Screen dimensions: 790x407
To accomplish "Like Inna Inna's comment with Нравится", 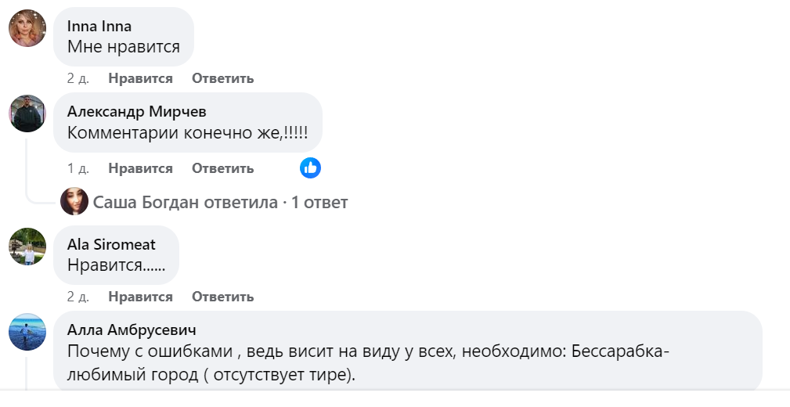I will [x=140, y=78].
